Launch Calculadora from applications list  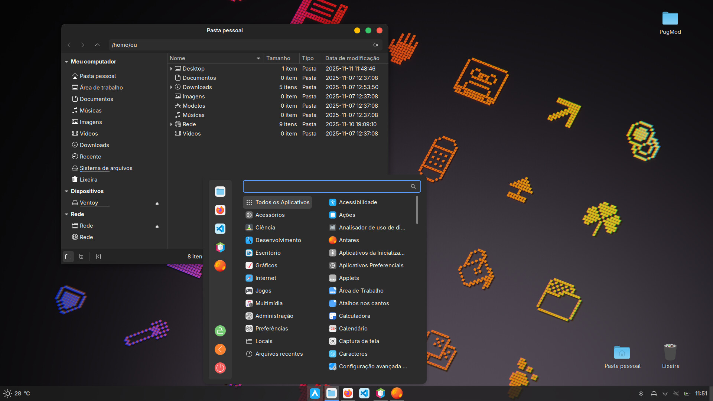(x=354, y=316)
